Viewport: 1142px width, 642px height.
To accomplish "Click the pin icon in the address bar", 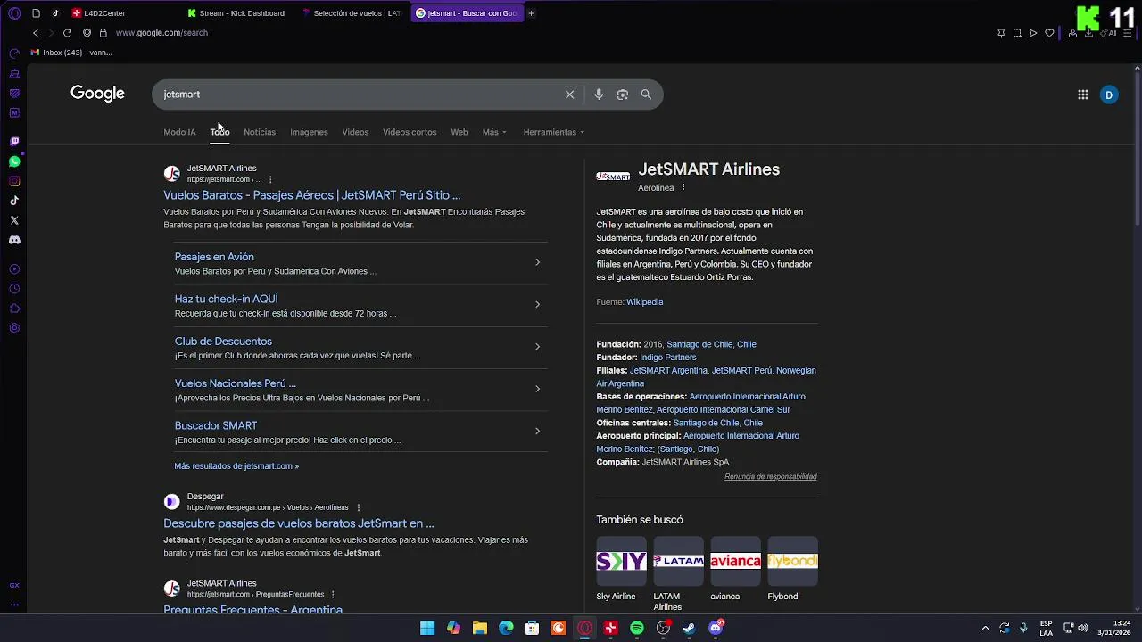I will click(1001, 33).
